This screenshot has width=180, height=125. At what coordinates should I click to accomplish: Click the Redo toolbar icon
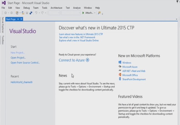point(42,13)
